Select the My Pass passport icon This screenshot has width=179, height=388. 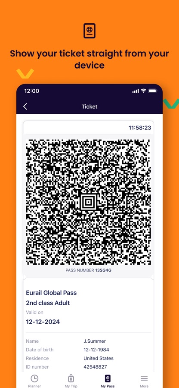(108, 379)
